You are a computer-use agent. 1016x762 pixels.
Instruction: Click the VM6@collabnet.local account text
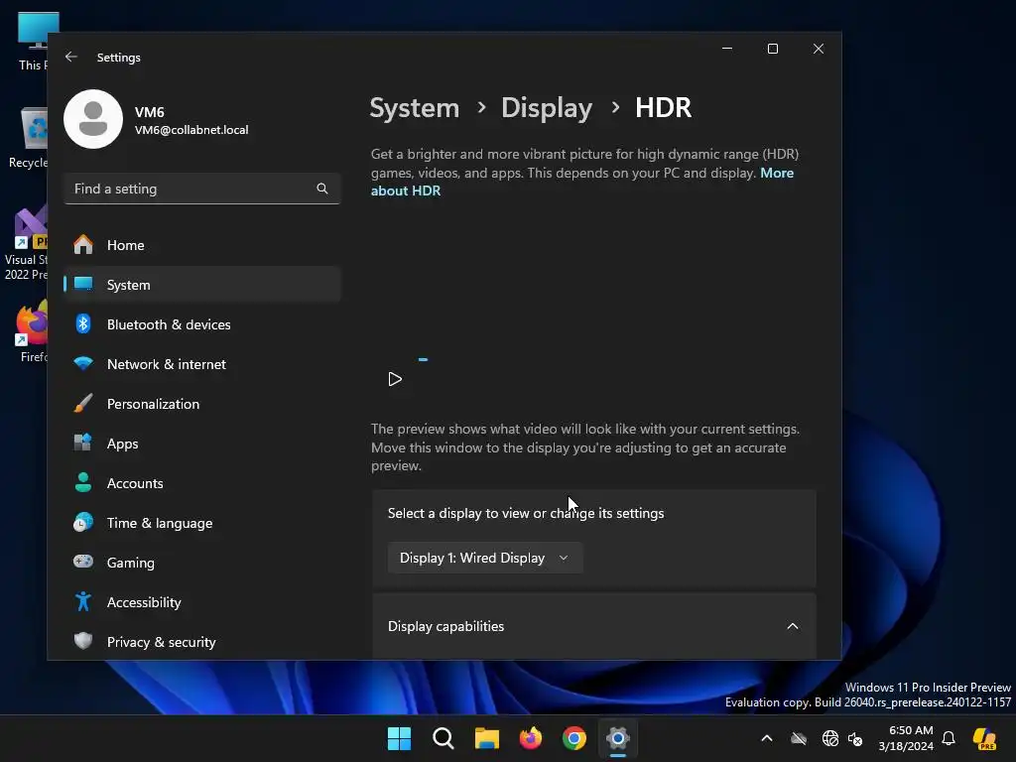pyautogui.click(x=191, y=130)
